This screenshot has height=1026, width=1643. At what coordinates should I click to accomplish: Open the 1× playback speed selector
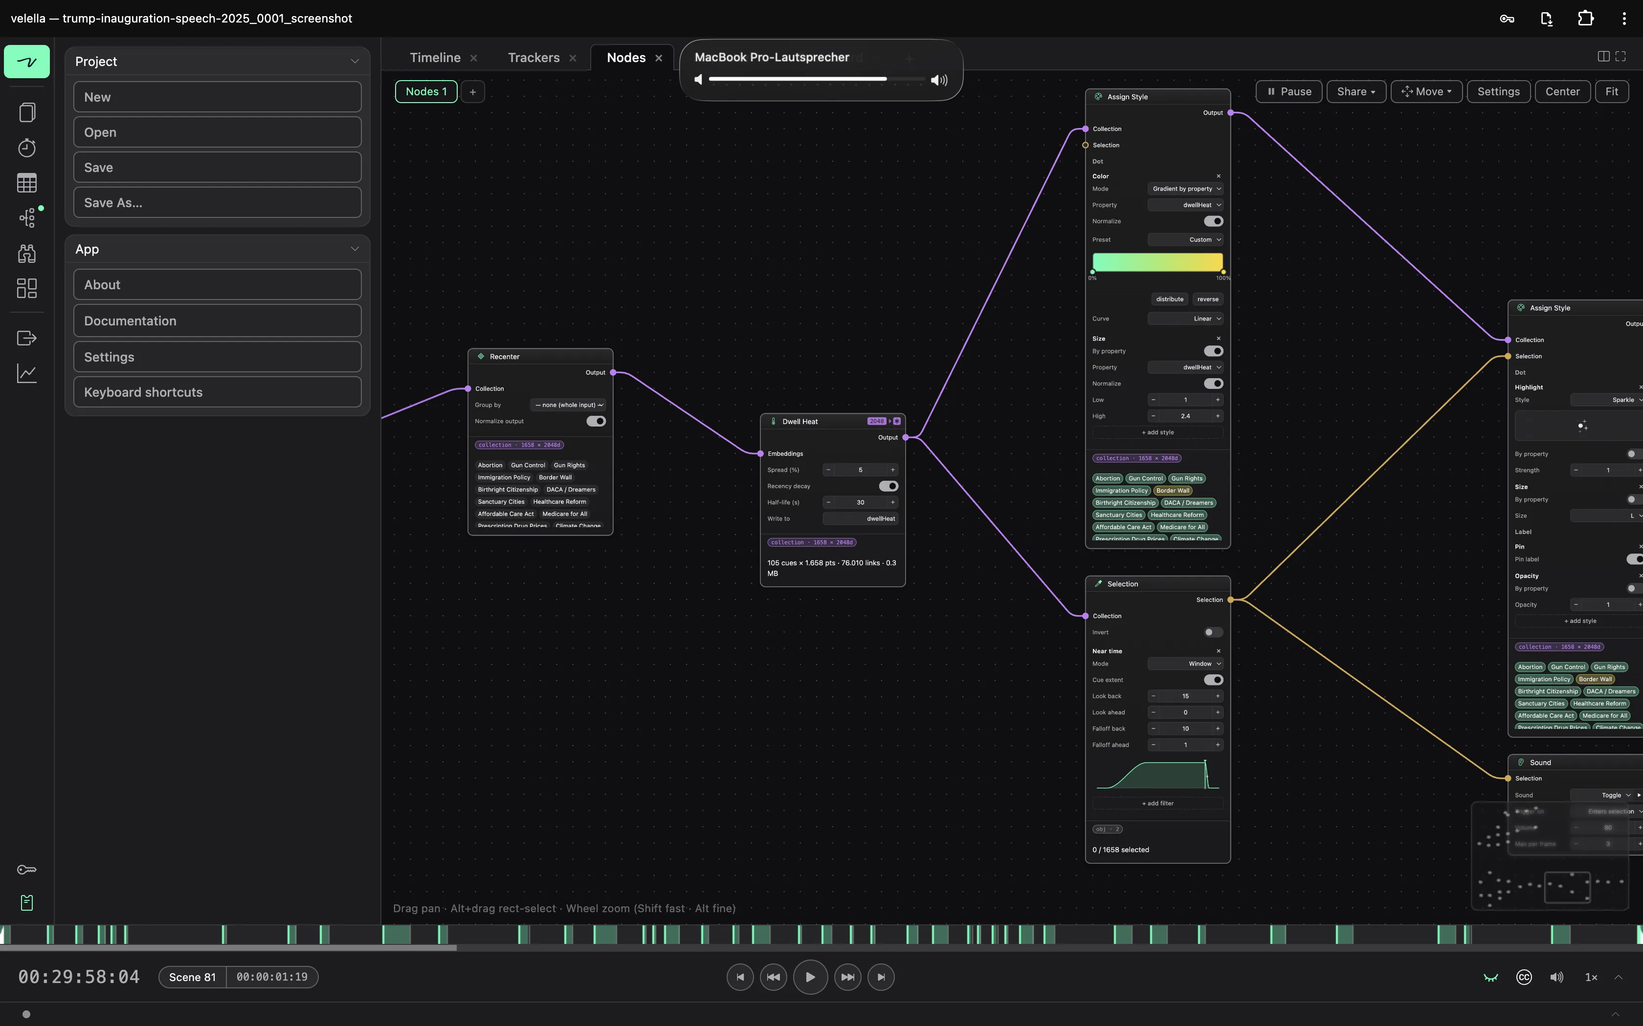pyautogui.click(x=1591, y=978)
